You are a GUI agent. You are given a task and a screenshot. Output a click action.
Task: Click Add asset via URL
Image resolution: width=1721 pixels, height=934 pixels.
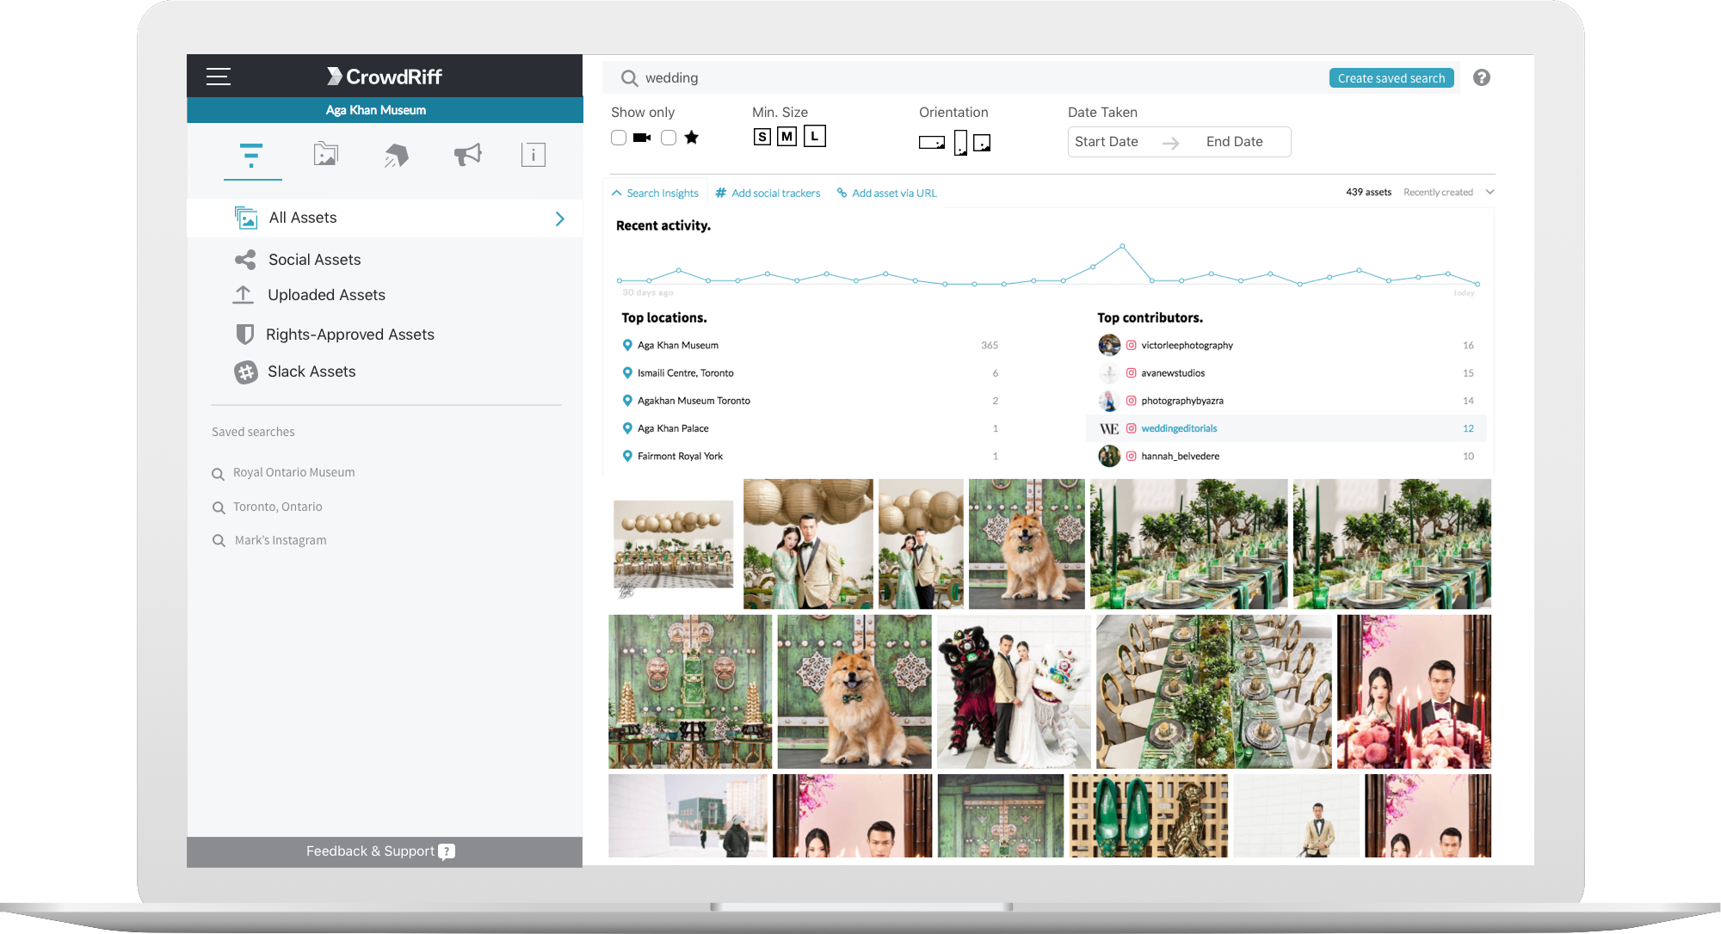pos(887,194)
